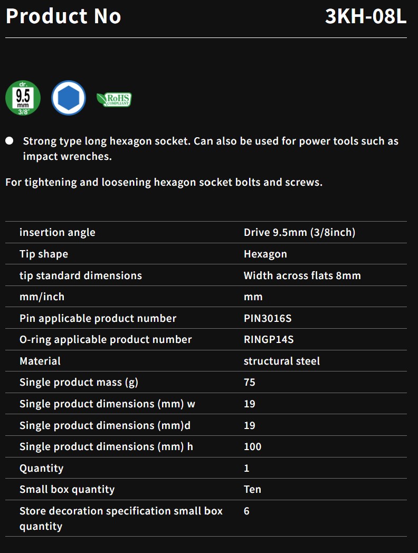This screenshot has width=418, height=553.
Task: Click the Product No heading
Action: pyautogui.click(x=63, y=16)
